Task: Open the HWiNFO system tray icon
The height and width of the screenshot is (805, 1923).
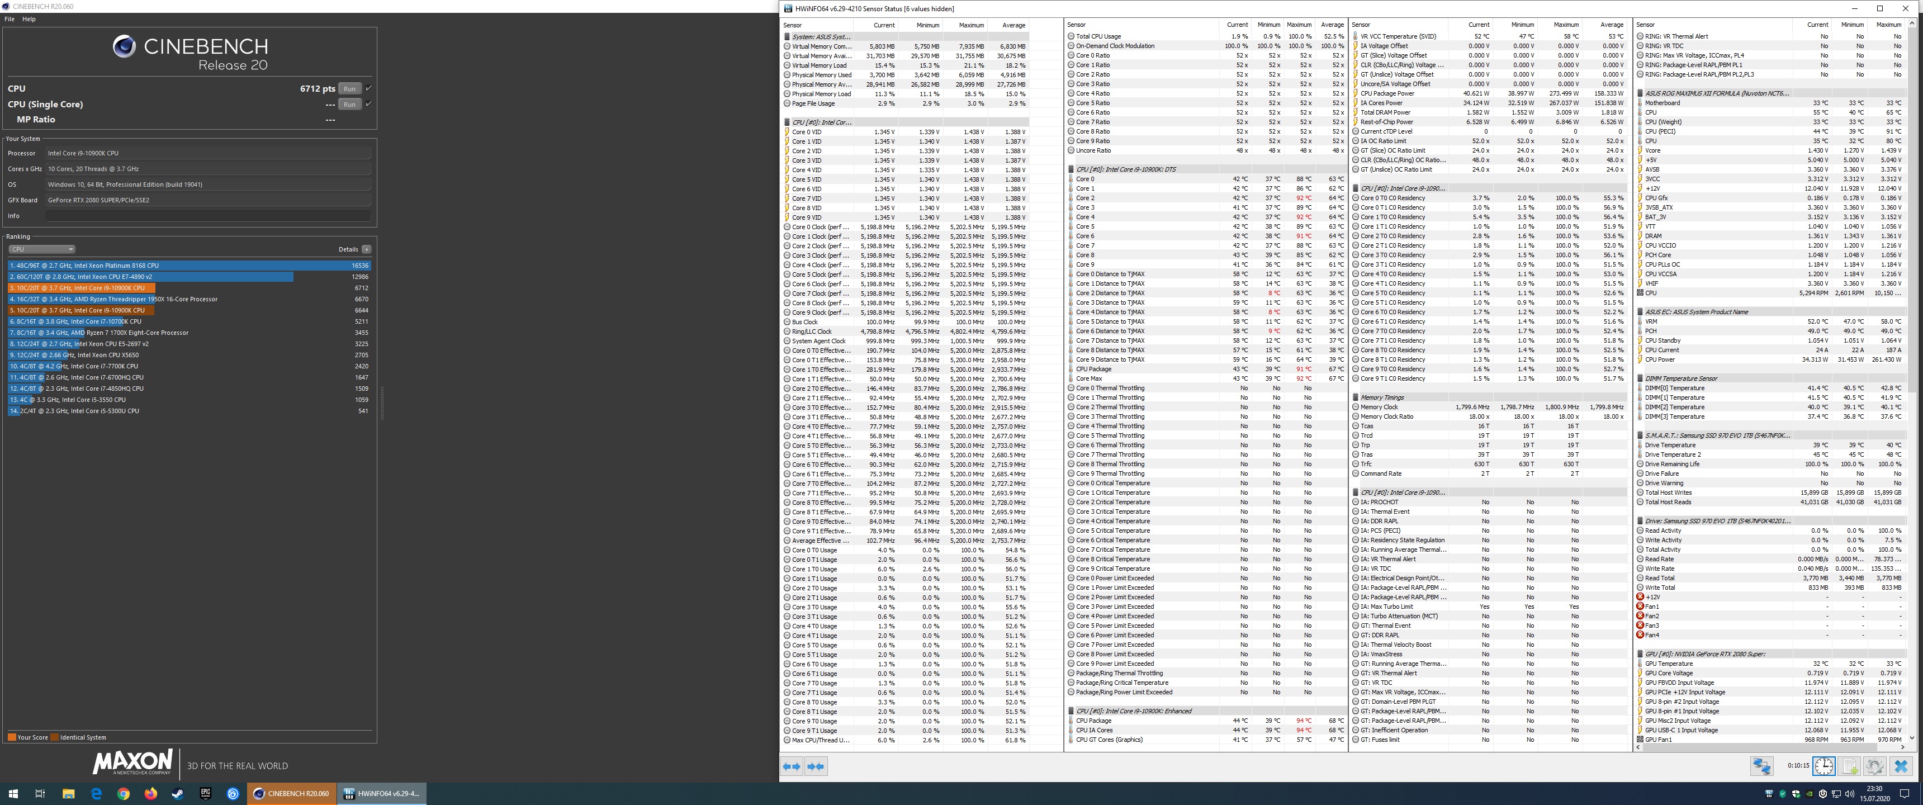Action: (1769, 794)
